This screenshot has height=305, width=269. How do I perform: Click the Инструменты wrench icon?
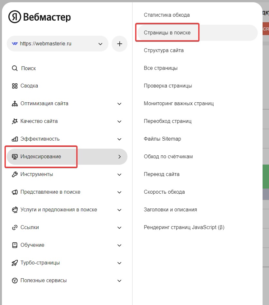point(14,174)
